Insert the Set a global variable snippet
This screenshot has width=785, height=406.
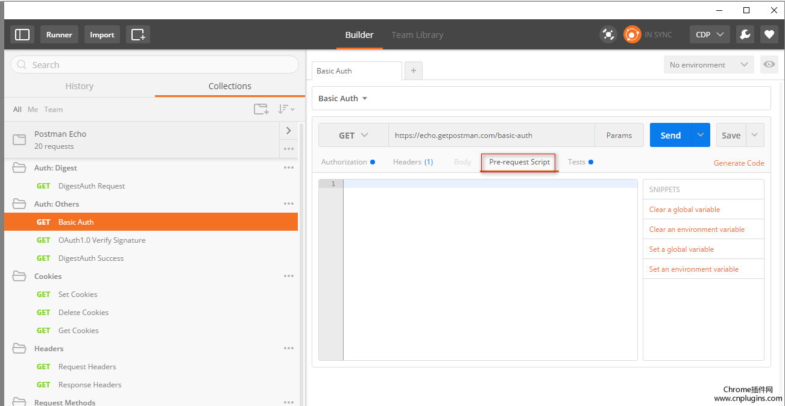681,249
